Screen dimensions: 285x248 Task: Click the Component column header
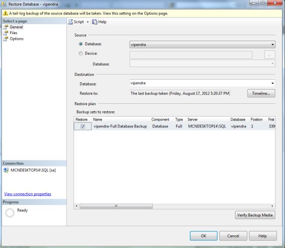pyautogui.click(x=160, y=120)
